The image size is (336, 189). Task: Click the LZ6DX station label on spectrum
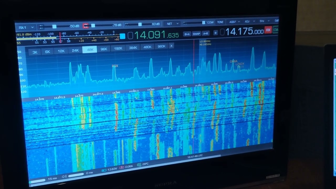[x=240, y=64]
